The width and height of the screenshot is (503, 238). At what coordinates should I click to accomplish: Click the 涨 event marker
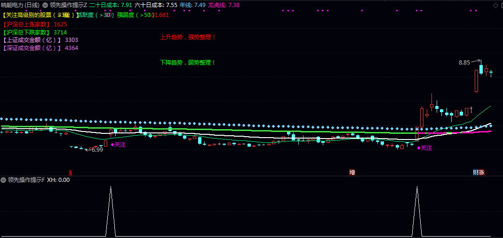pyautogui.click(x=481, y=172)
